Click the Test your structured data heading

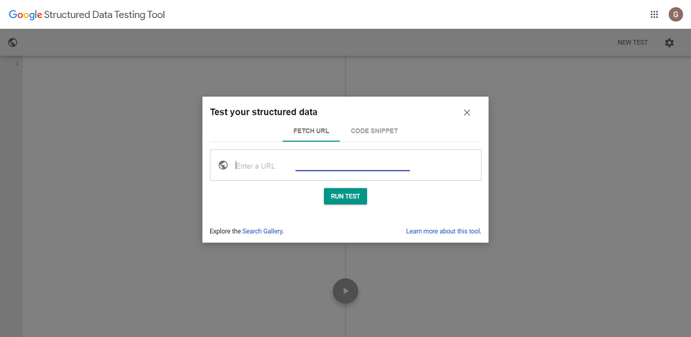[x=263, y=112]
